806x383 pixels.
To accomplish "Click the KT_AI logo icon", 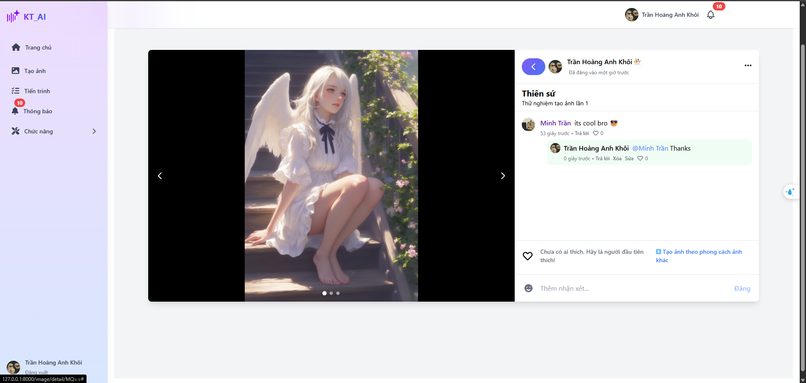I will click(13, 16).
